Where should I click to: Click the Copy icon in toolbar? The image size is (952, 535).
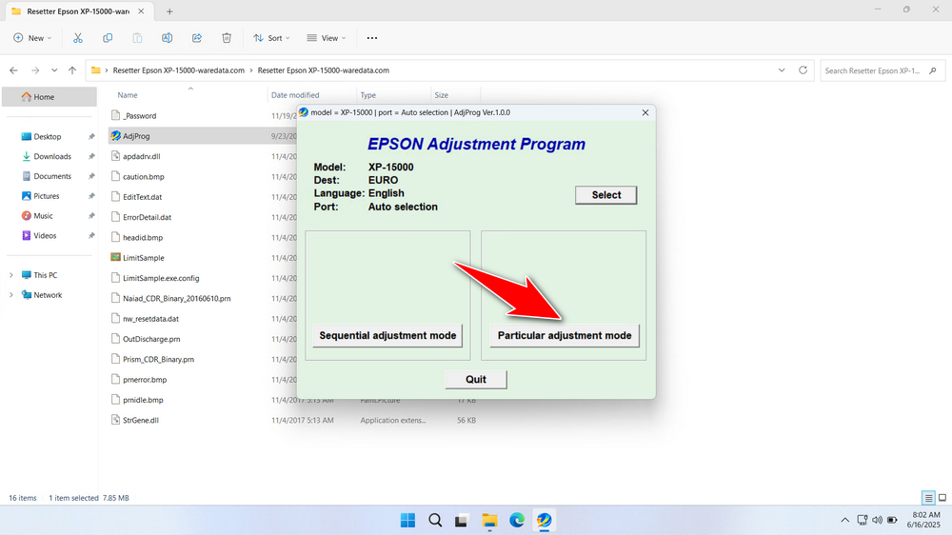click(108, 38)
